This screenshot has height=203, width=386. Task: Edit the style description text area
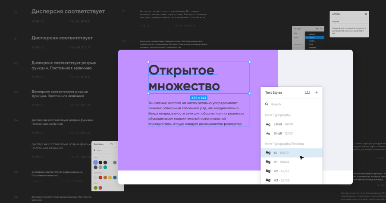click(349, 31)
